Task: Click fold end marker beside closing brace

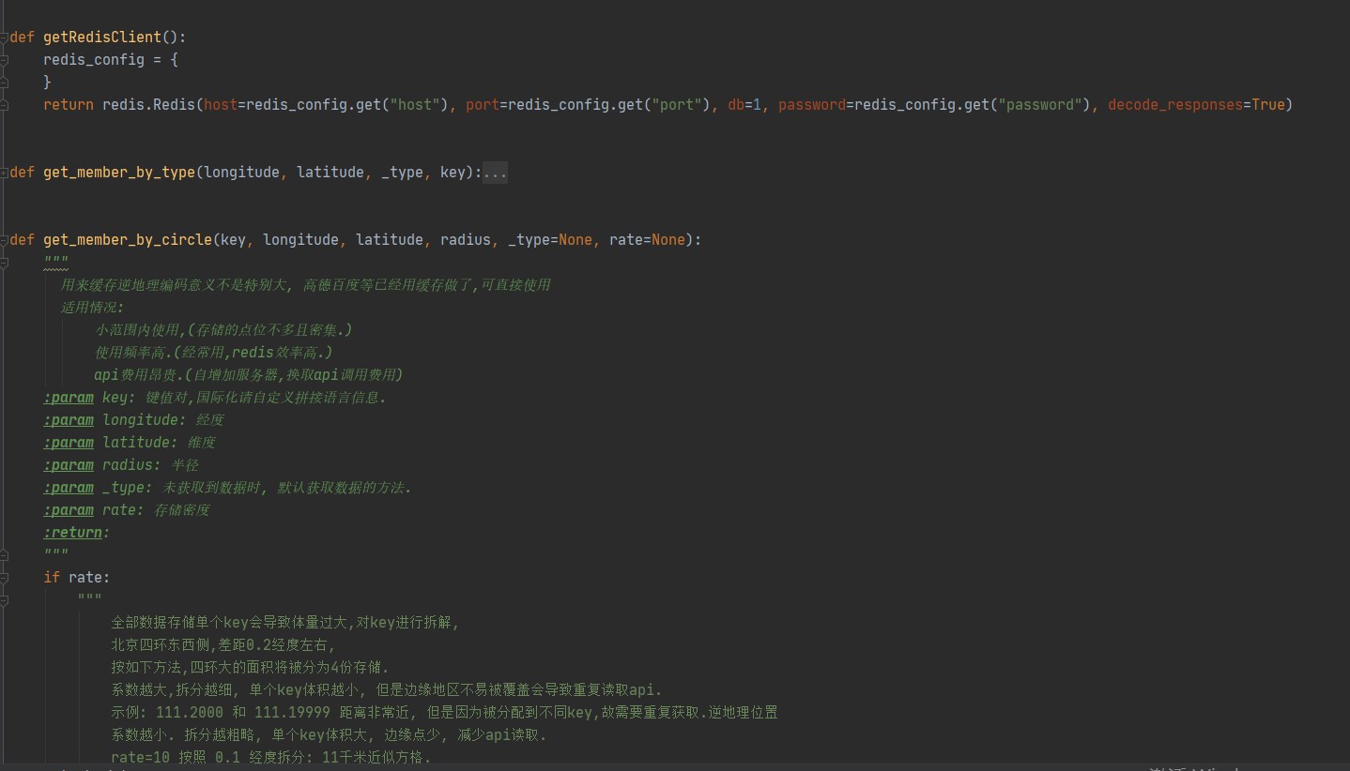Action: 5,83
